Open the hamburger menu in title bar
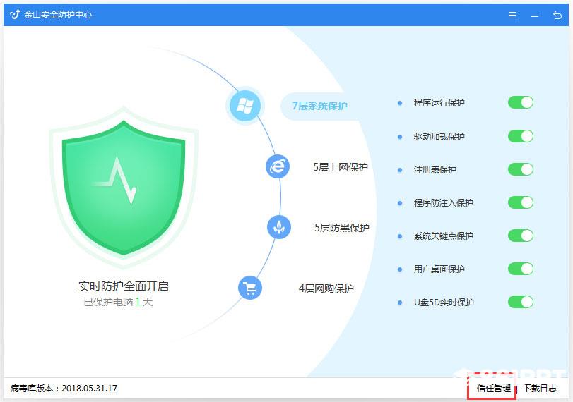 click(x=512, y=15)
